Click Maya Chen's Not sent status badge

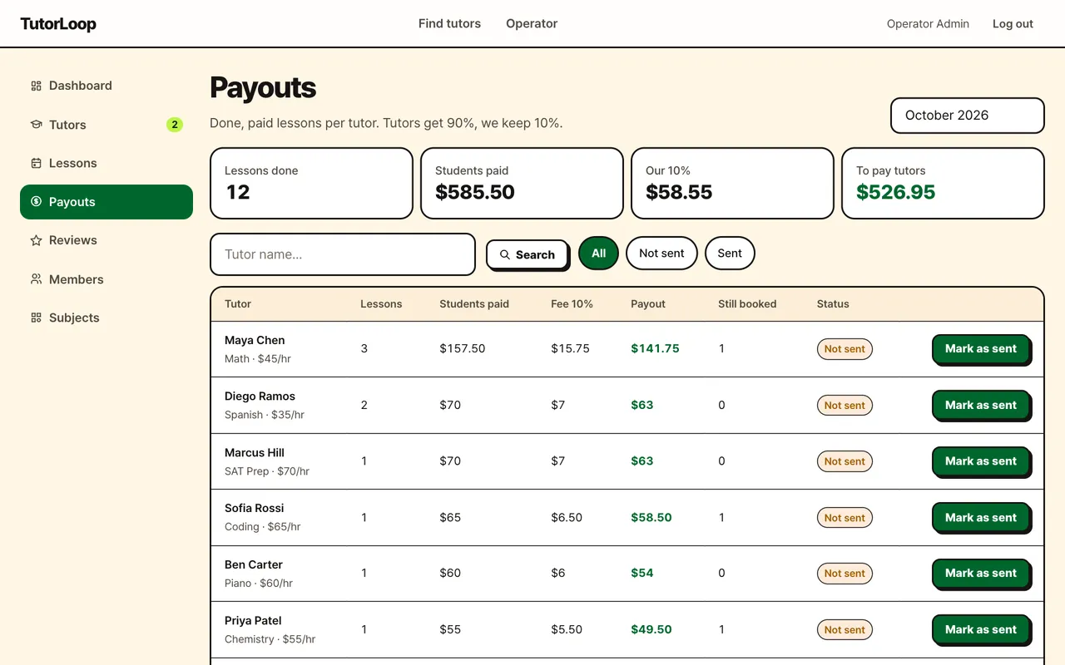coord(845,349)
